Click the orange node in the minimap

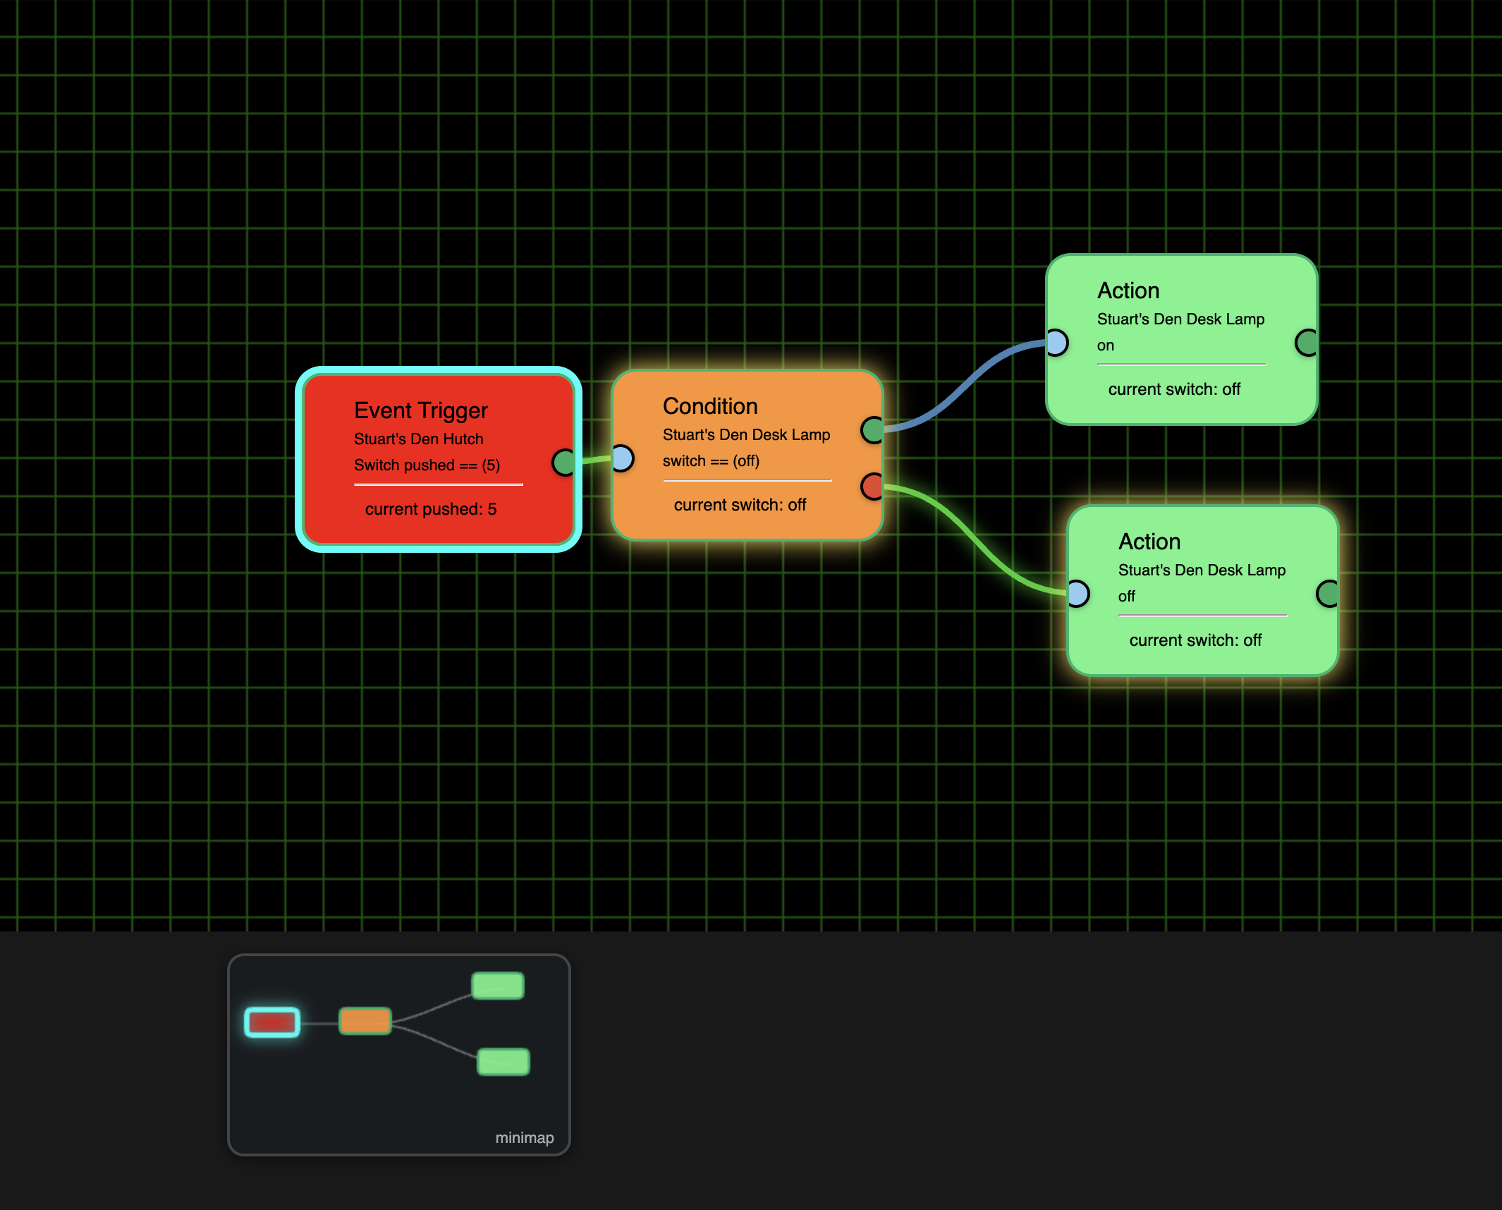click(365, 1021)
